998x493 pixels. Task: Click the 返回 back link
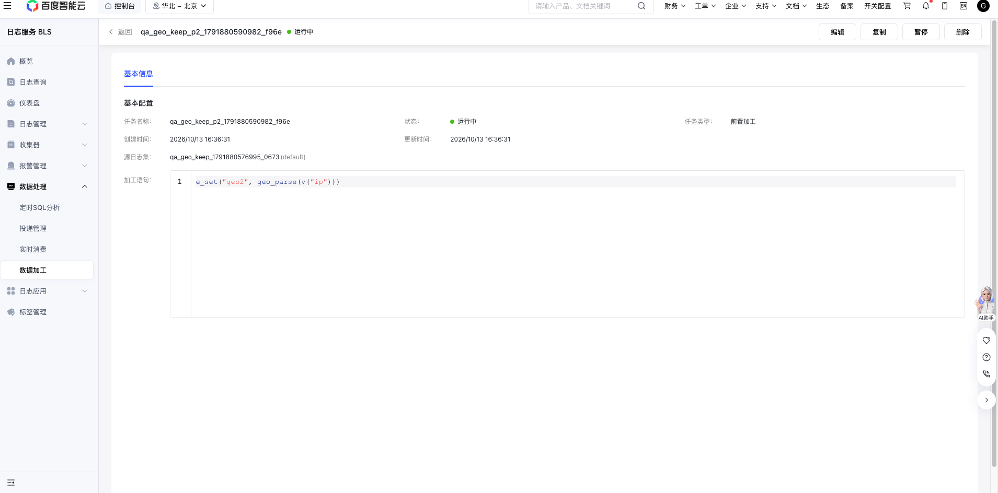[120, 32]
